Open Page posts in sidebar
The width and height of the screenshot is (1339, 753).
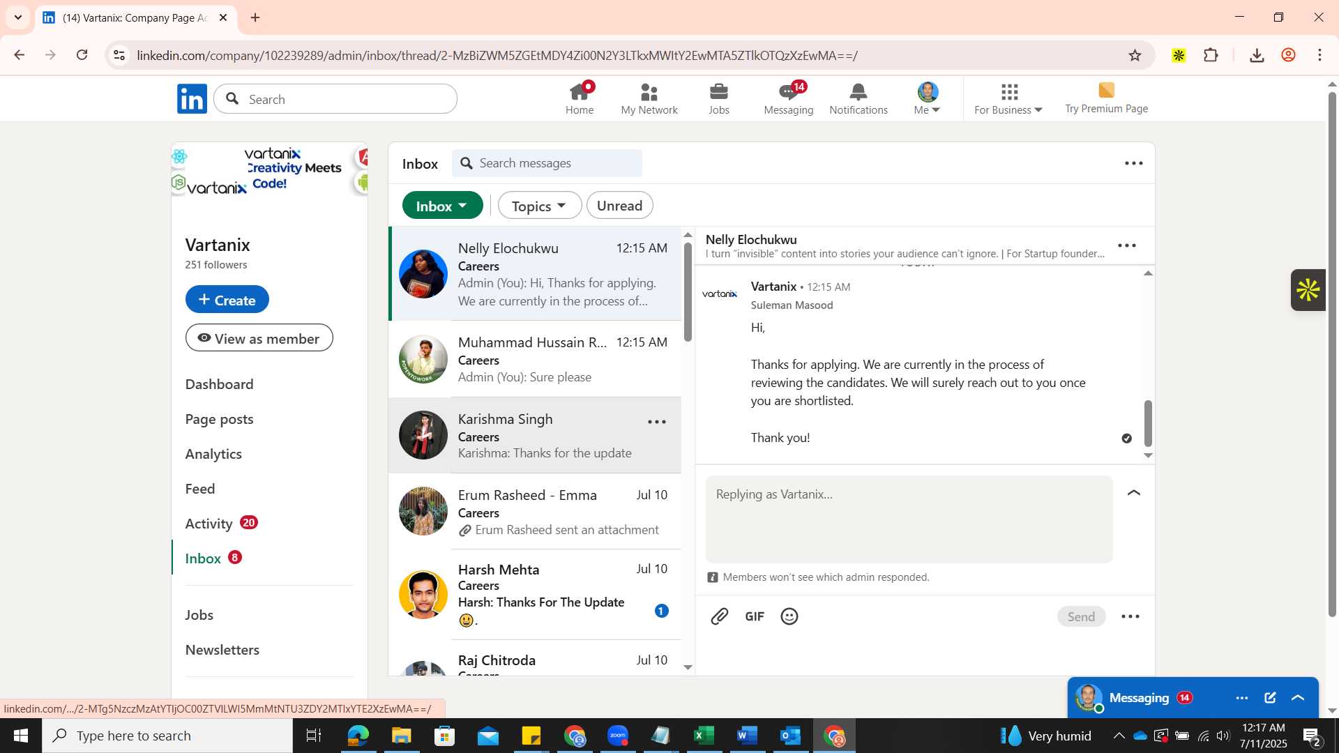click(220, 419)
